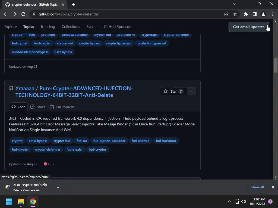Screen dimensions: 278x208
Task: Go forward in browser history
Action: pyautogui.click(x=15, y=14)
